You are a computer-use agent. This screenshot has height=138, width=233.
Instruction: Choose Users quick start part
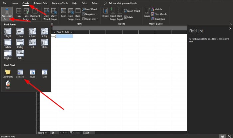pyautogui.click(x=8, y=84)
